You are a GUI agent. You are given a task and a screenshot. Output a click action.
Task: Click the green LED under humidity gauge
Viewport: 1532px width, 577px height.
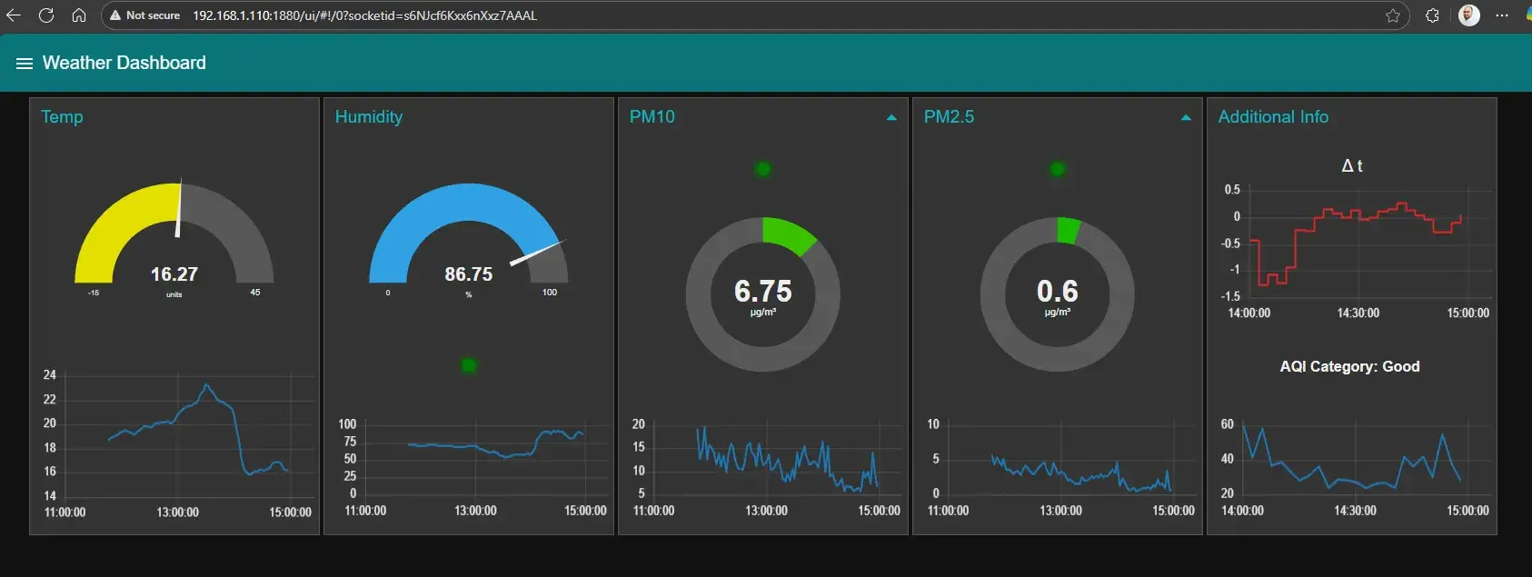click(469, 365)
